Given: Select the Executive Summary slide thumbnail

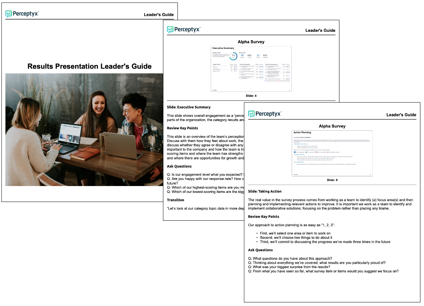Looking at the screenshot, I should pyautogui.click(x=251, y=69).
